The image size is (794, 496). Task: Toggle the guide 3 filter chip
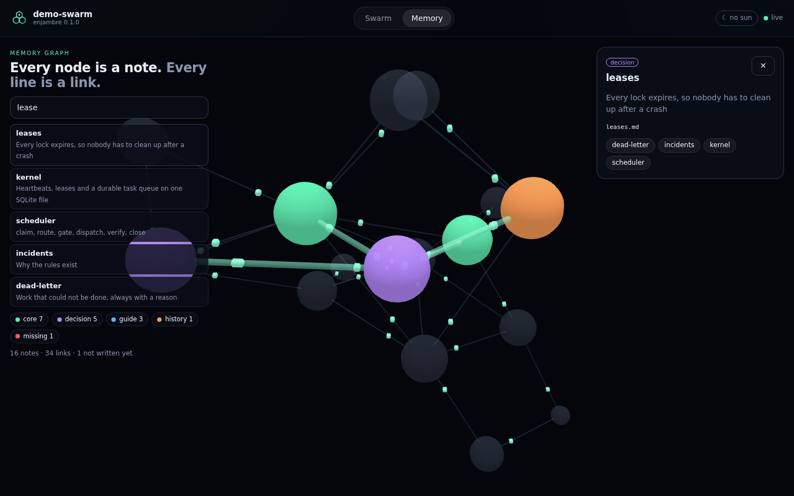point(127,319)
